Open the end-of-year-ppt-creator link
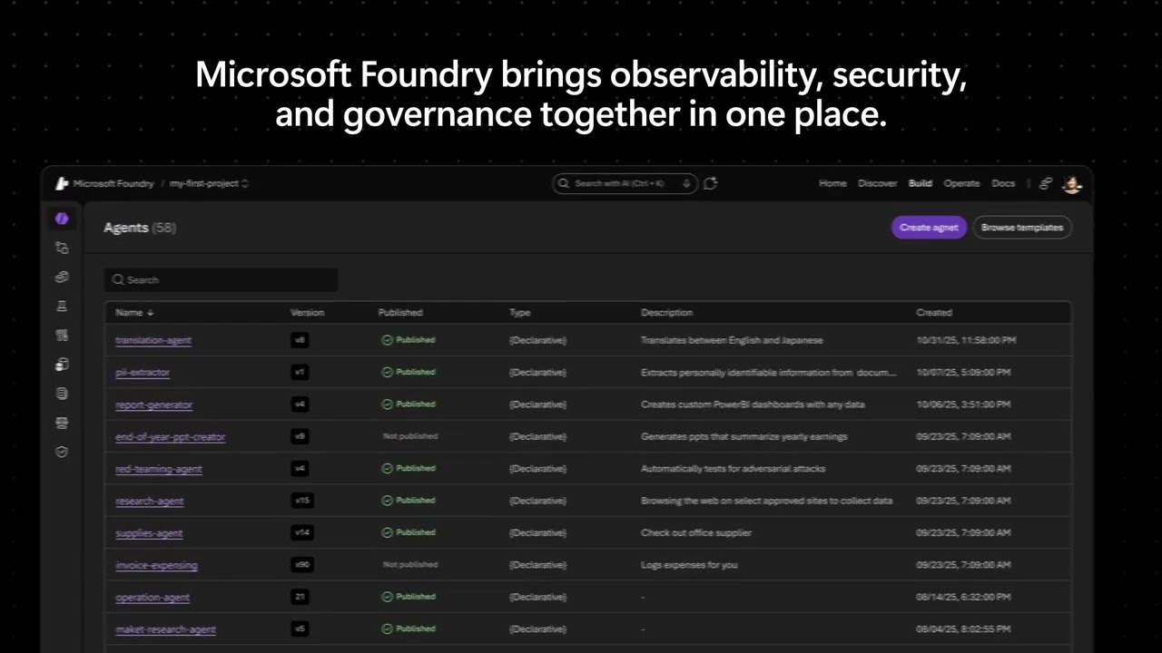Image resolution: width=1162 pixels, height=653 pixels. click(170, 436)
